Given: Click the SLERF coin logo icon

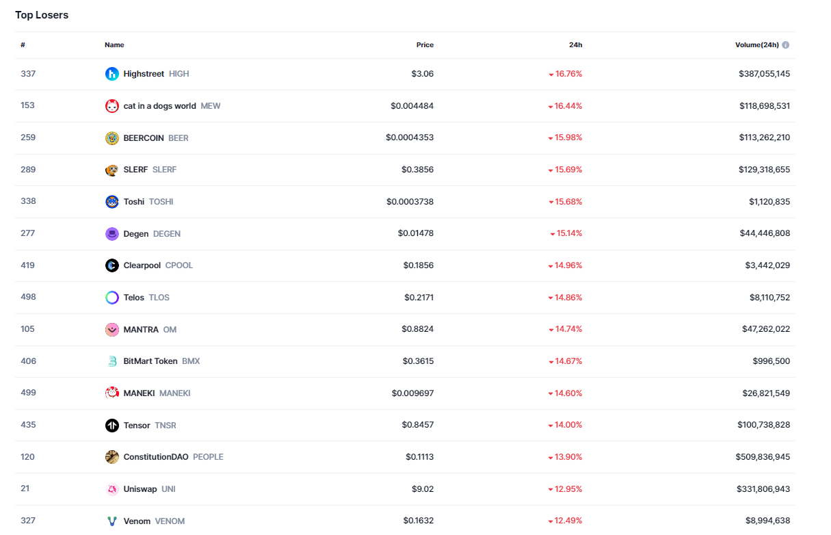Looking at the screenshot, I should (x=112, y=170).
